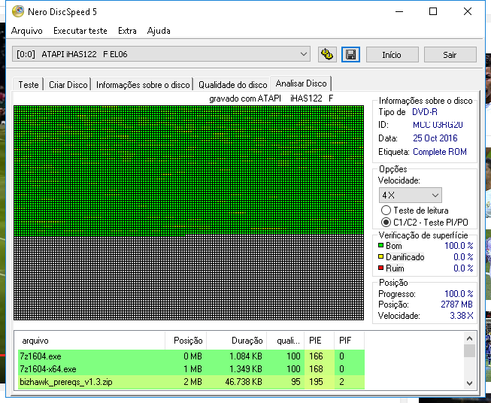The width and height of the screenshot is (491, 403).
Task: Click the red Ruim legend square
Action: [x=380, y=268]
